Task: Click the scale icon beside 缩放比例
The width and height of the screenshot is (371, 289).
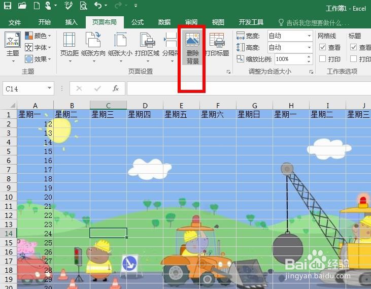Action: click(240, 58)
